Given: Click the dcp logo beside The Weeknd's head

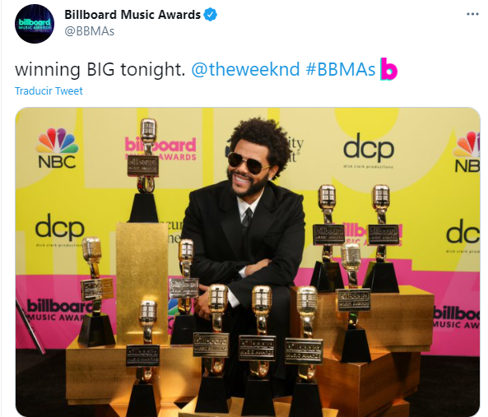Looking at the screenshot, I should point(369,151).
